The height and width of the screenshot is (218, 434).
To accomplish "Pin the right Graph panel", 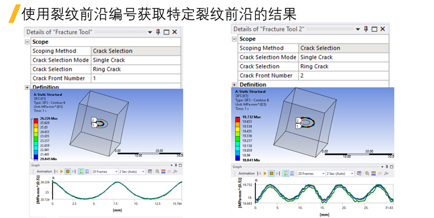I will pyautogui.click(x=387, y=166).
